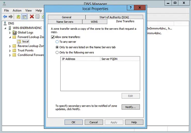Uncheck the Allow zone transfers checkbox

pos(53,37)
